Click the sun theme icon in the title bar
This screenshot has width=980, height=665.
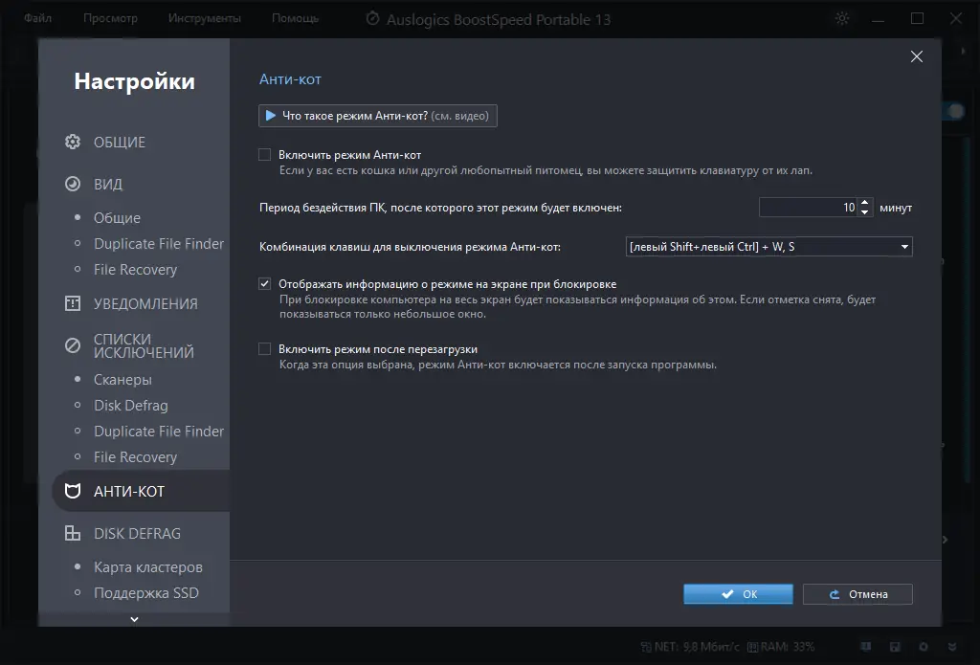pyautogui.click(x=842, y=19)
